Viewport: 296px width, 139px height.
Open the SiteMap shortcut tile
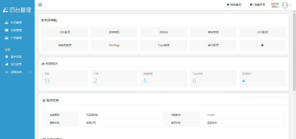[x=114, y=45]
